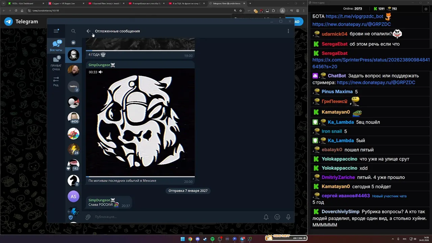Open chat with colorful cartoon avatar
Image resolution: width=432 pixels, height=243 pixels.
click(x=74, y=134)
